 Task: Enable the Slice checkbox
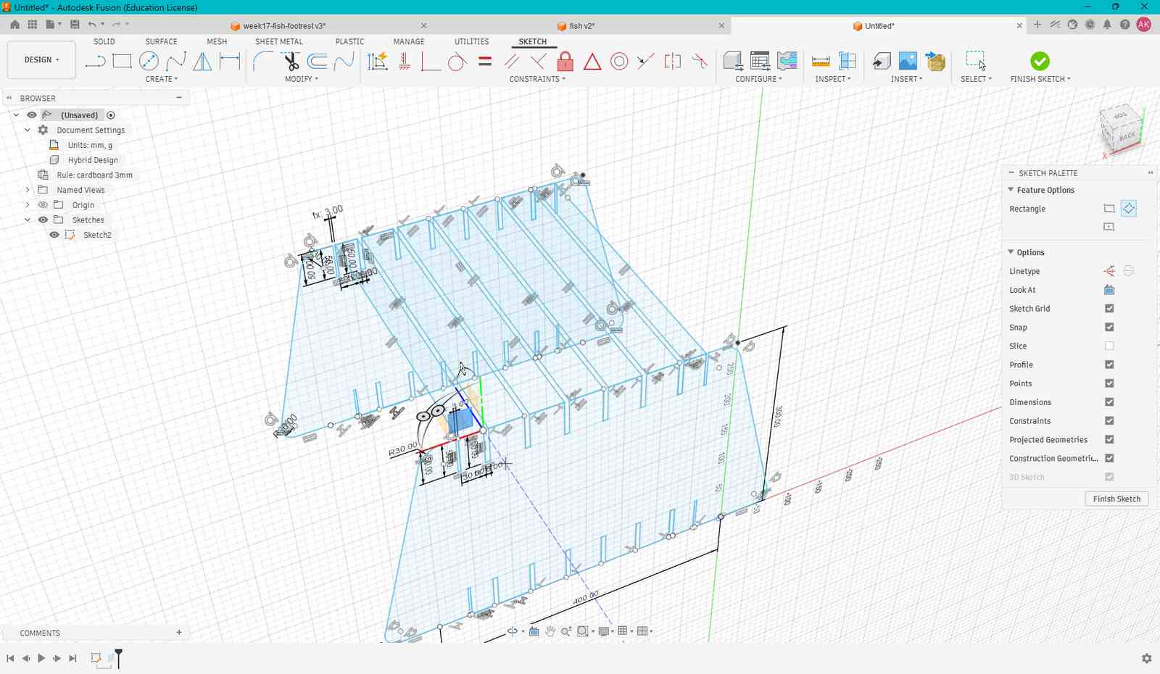pyautogui.click(x=1109, y=346)
